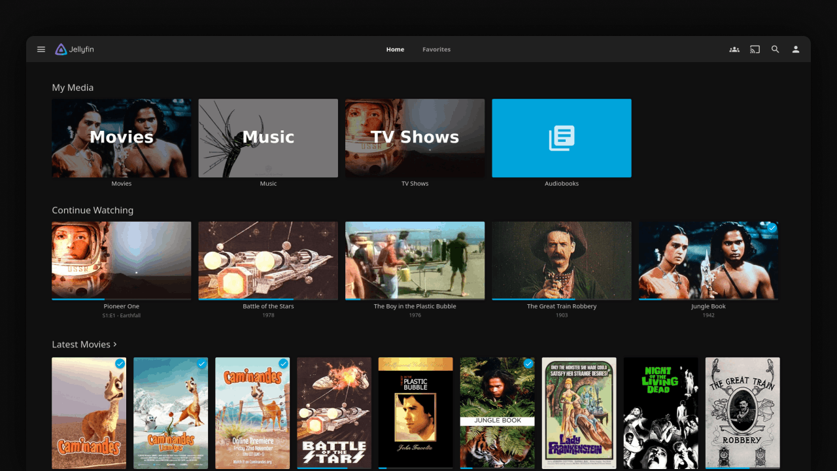The image size is (837, 471).
Task: Toggle watched badge on Jungle Book poster
Action: click(x=528, y=364)
